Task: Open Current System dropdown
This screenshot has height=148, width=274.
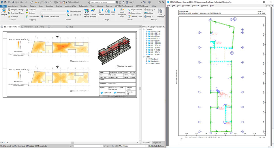Action: [53, 13]
